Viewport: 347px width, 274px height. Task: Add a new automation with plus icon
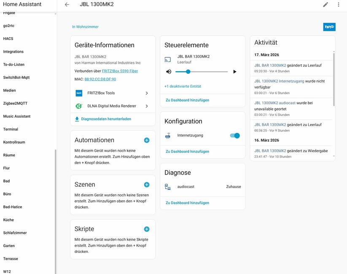(147, 140)
